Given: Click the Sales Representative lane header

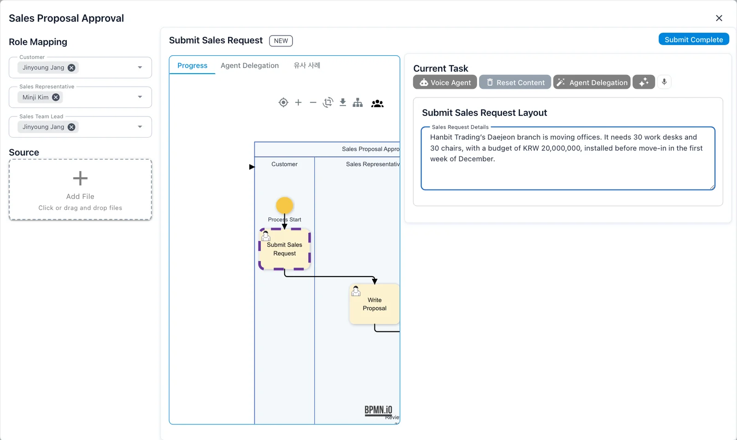Looking at the screenshot, I should click(373, 164).
